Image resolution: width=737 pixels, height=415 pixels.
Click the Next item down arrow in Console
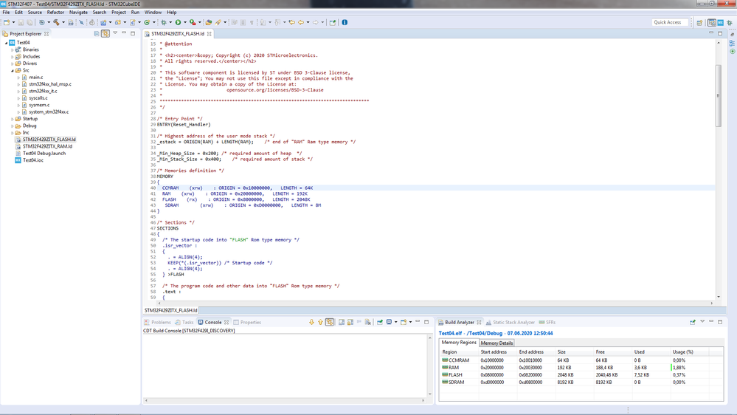[x=311, y=322]
